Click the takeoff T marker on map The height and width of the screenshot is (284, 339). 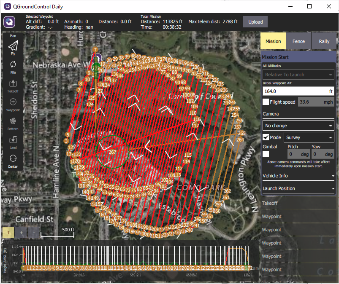tap(95, 50)
